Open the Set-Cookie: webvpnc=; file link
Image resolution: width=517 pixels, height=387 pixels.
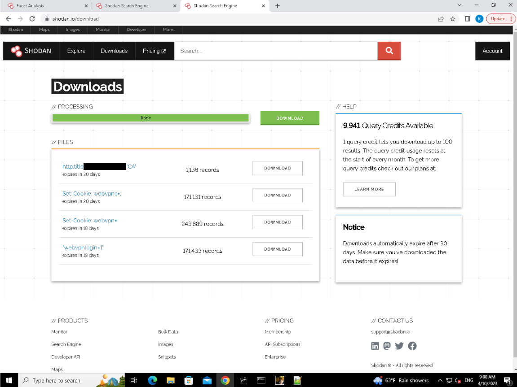(x=92, y=194)
